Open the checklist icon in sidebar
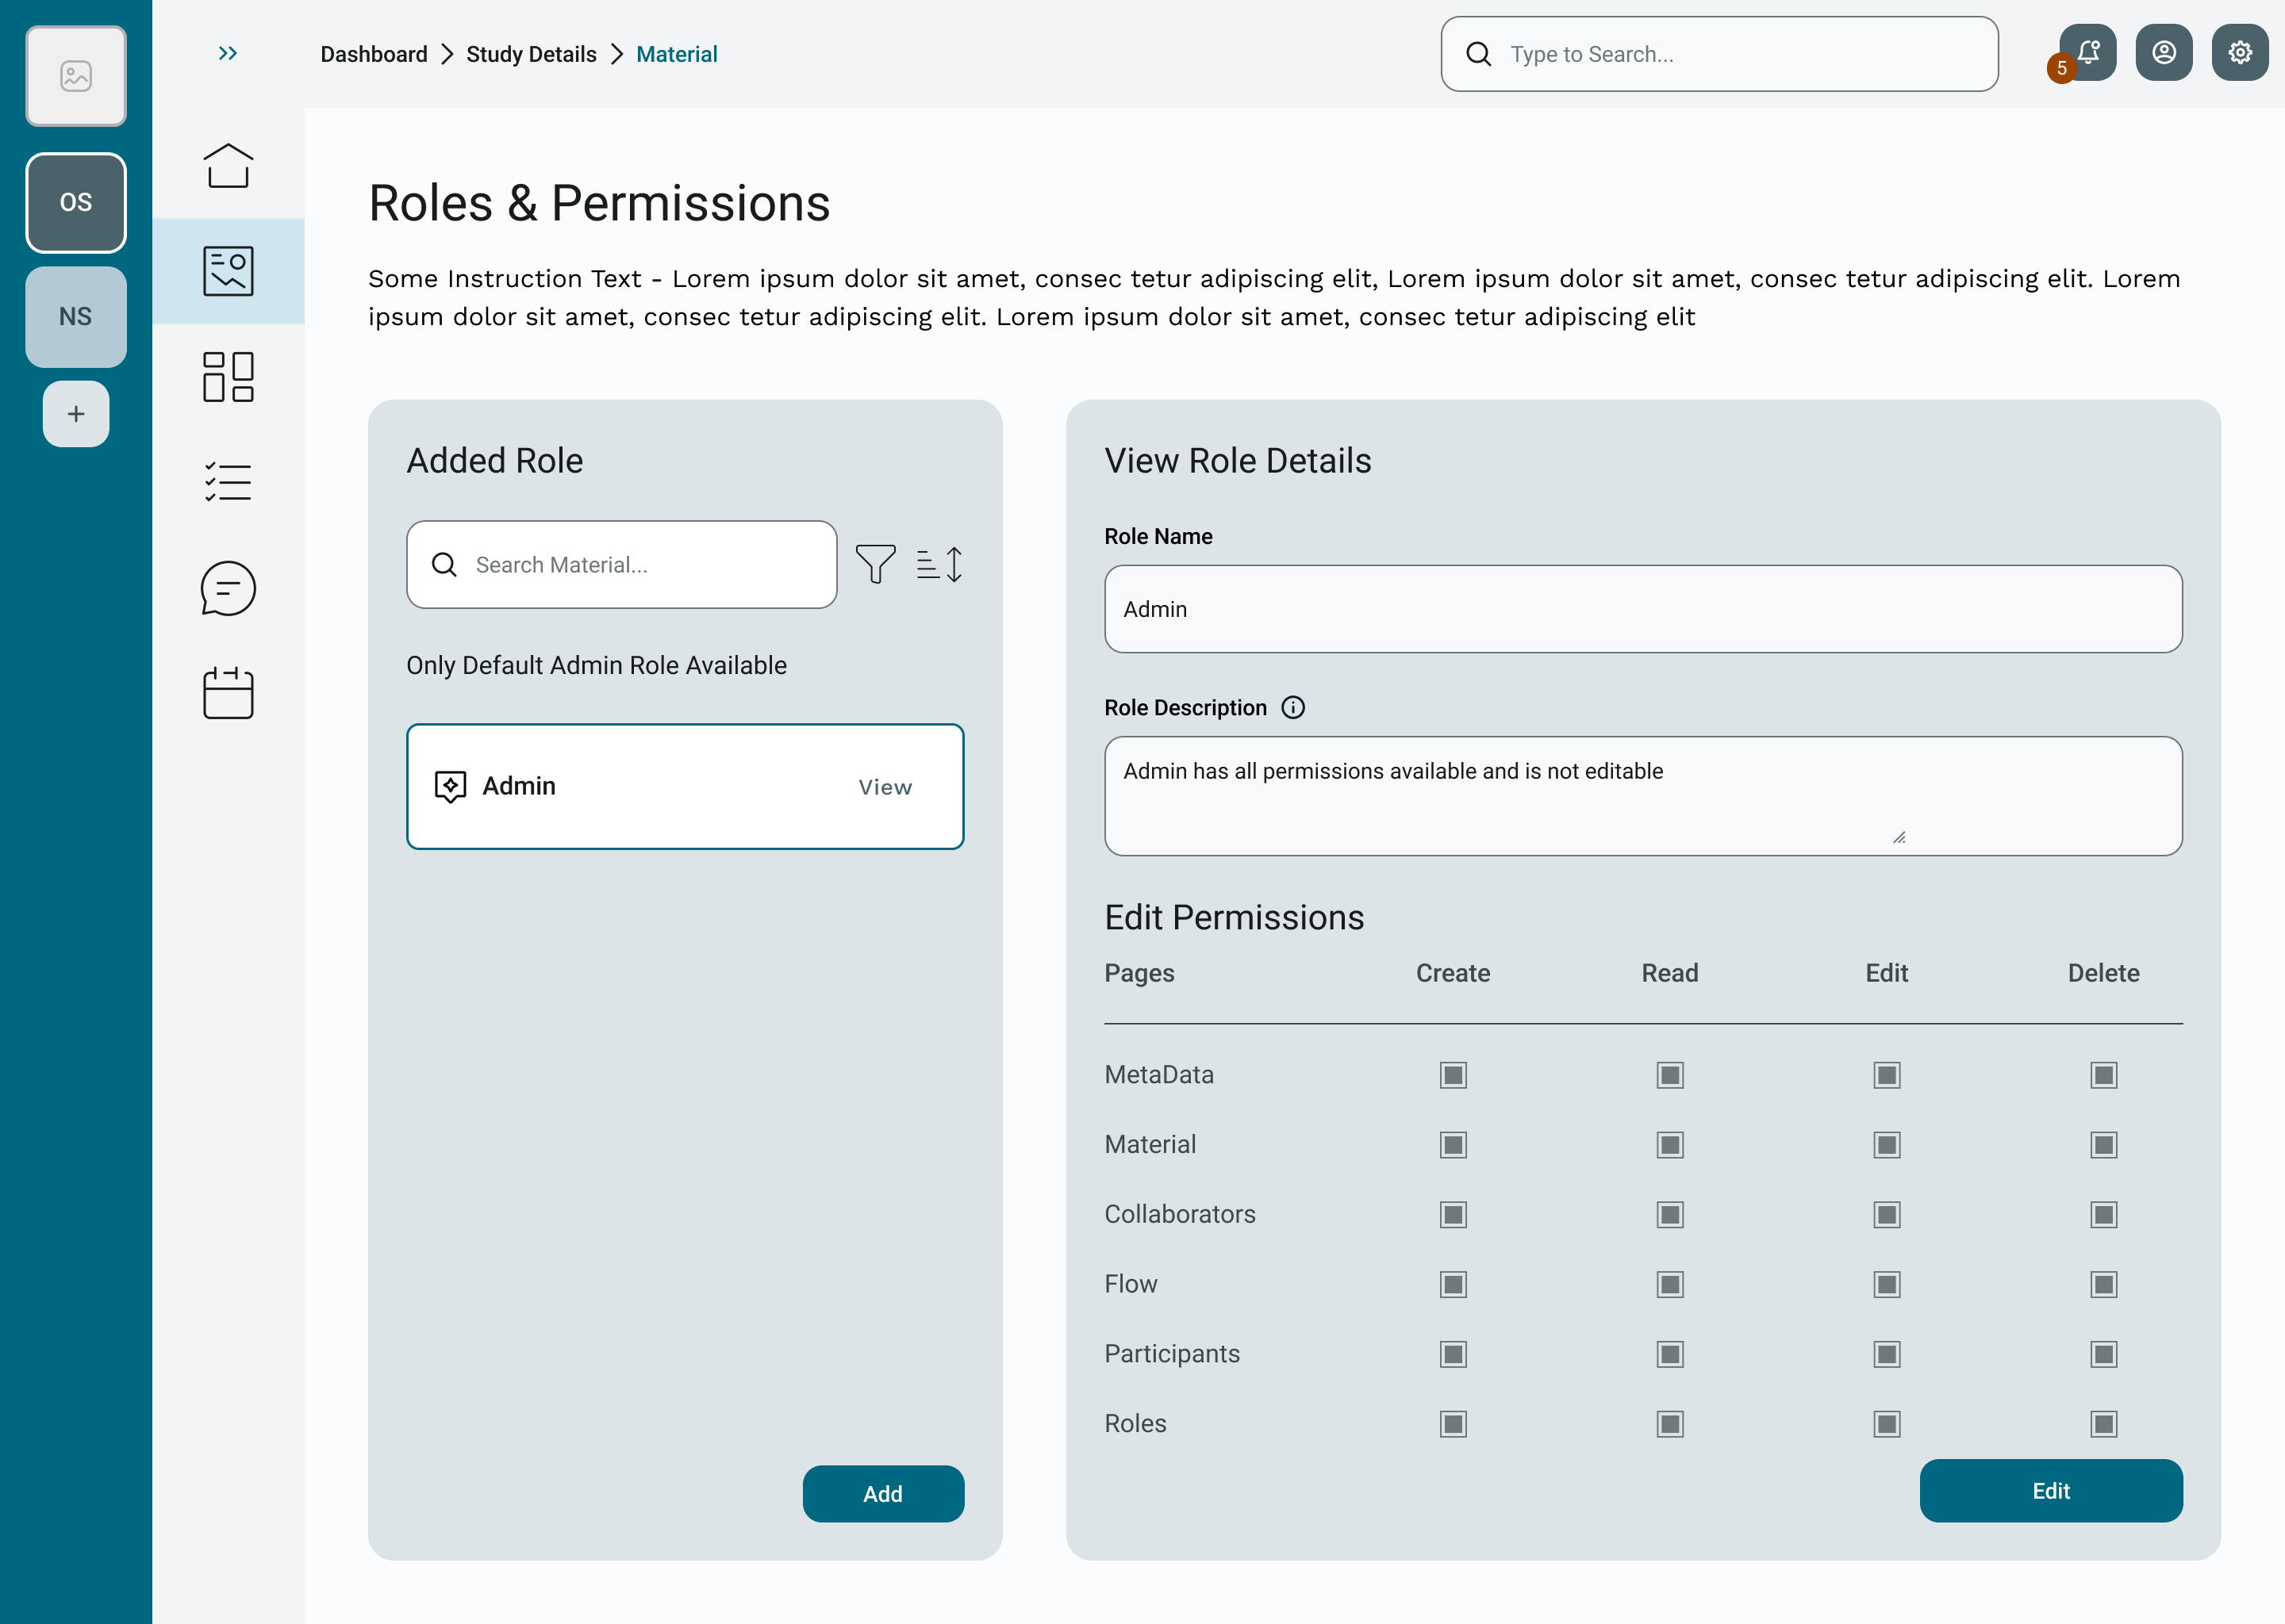The height and width of the screenshot is (1624, 2285). point(228,482)
